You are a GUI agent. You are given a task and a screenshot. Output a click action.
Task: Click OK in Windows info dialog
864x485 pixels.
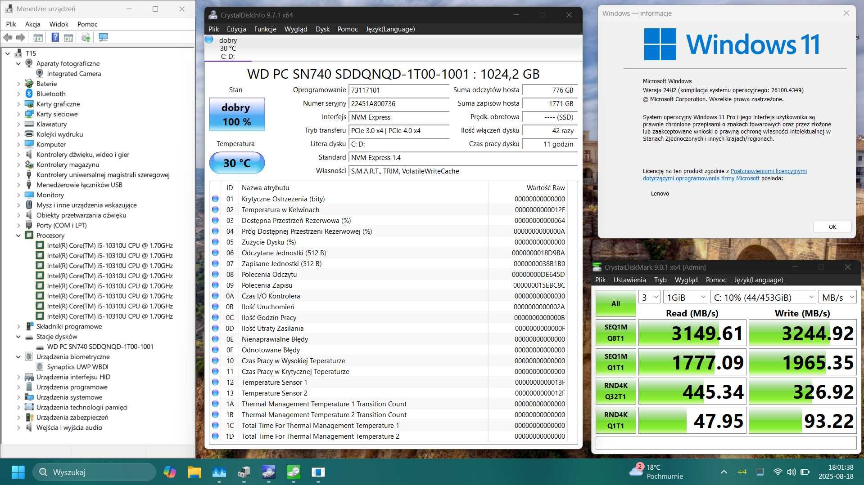pos(832,227)
